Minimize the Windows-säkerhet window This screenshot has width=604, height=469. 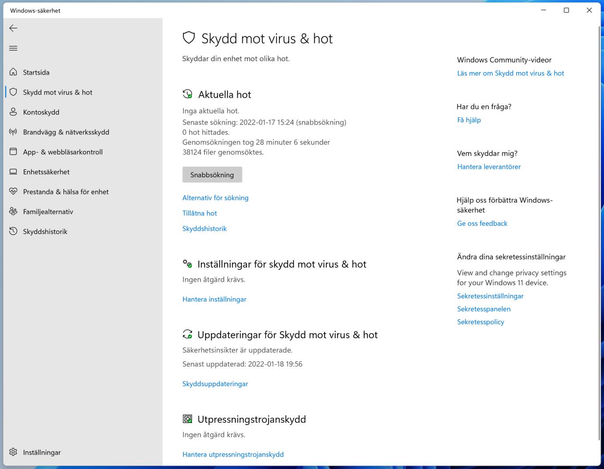tap(543, 10)
